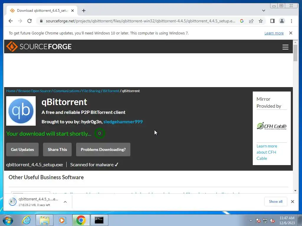Open the SourceForge hamburger menu

coord(285,47)
